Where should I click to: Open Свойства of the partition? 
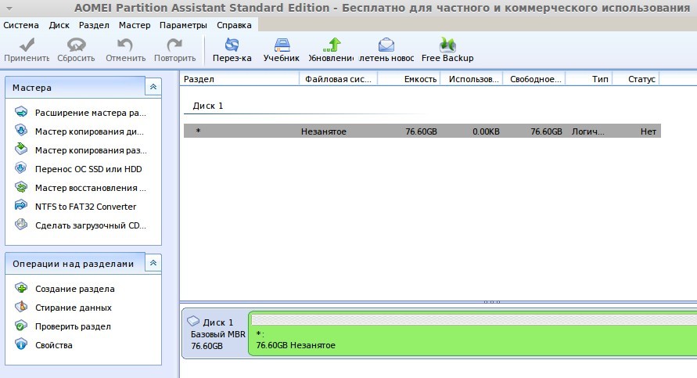coord(54,345)
